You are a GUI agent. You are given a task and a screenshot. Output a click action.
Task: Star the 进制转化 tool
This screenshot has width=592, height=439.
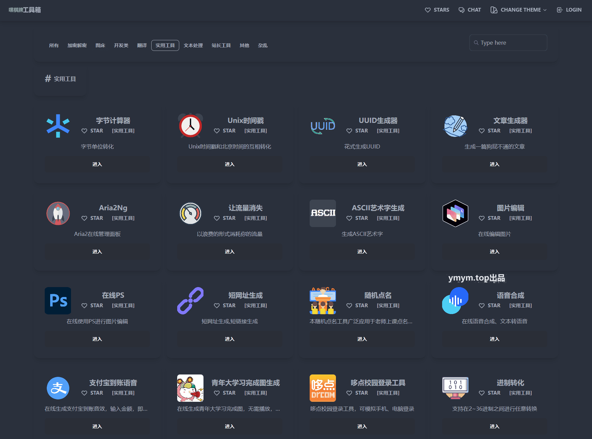click(x=490, y=393)
